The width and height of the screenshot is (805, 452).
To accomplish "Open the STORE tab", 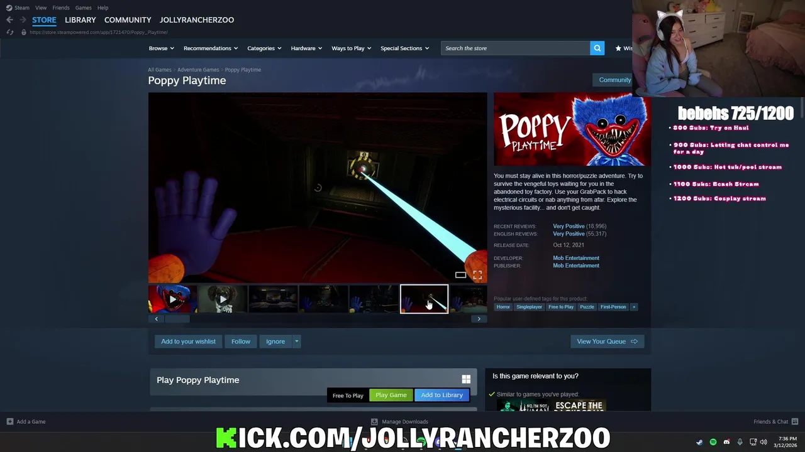I will [x=44, y=20].
